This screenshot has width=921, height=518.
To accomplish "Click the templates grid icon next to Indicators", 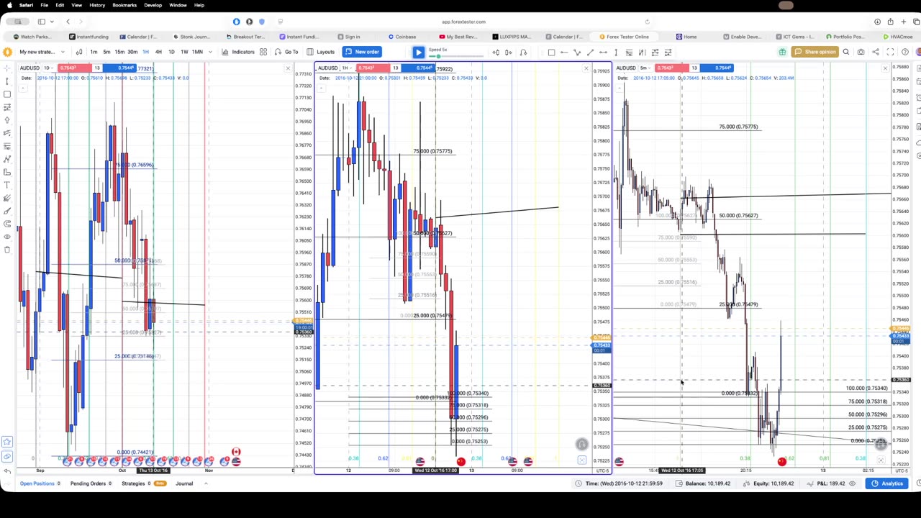I will coord(263,52).
